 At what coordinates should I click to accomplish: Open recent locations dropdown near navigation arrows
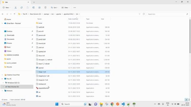click(x=11, y=14)
